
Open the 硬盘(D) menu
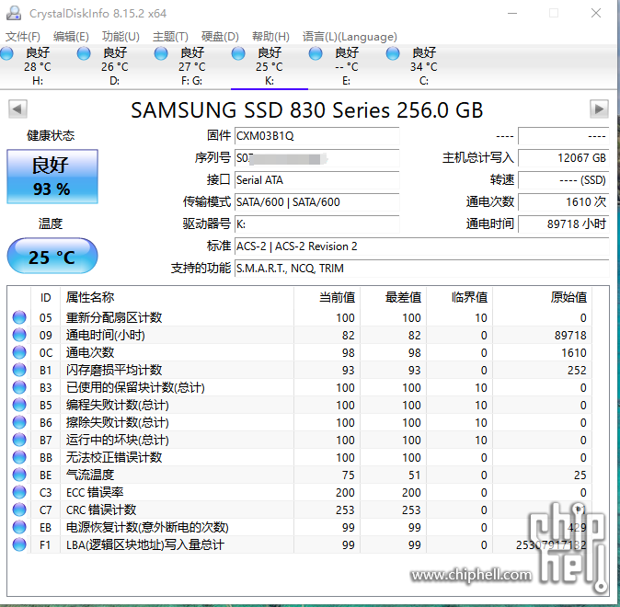pyautogui.click(x=220, y=37)
